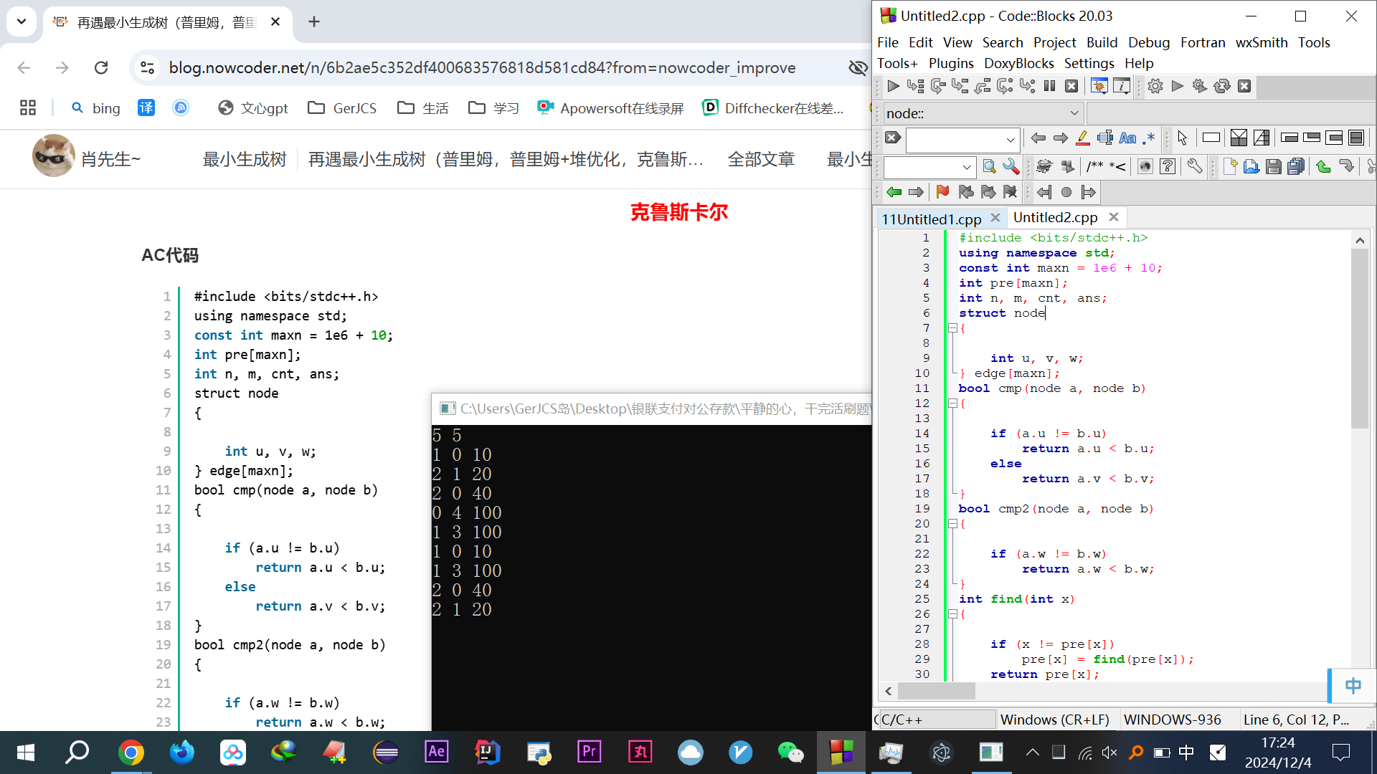Open the Debugging windows bug icon
Screen dimensions: 1377x774
pos(1099,86)
